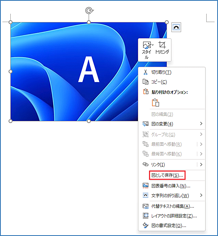Expand the グループ化(G) submenu arrow
This screenshot has height=236, width=218.
(201, 134)
